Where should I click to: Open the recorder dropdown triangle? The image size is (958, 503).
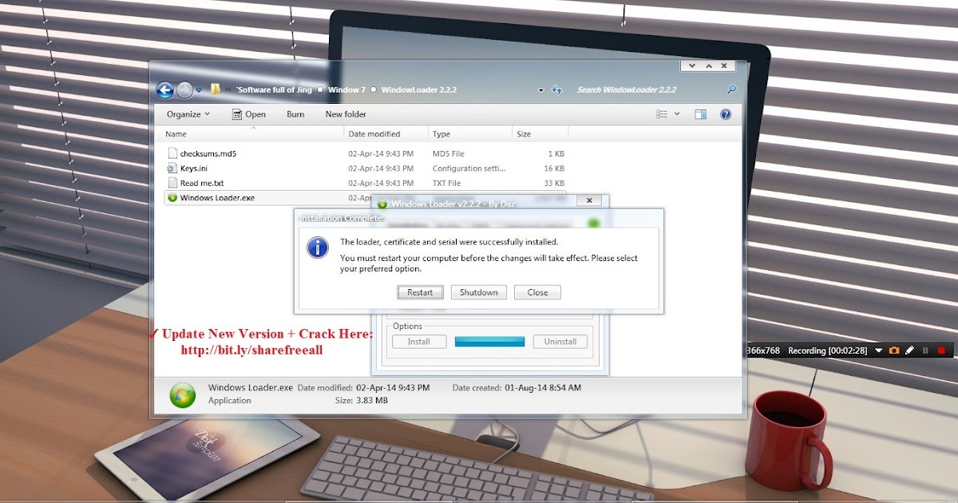pos(879,351)
